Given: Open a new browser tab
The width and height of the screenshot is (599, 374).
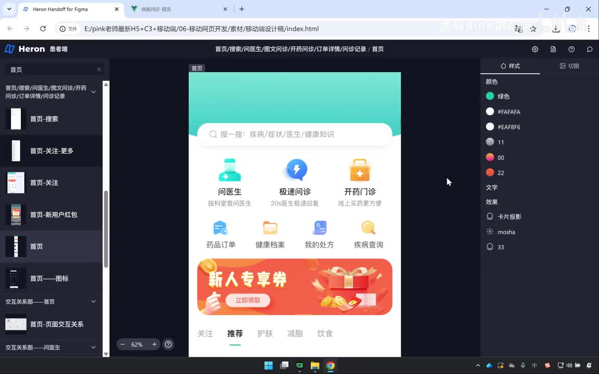Looking at the screenshot, I should [x=241, y=9].
